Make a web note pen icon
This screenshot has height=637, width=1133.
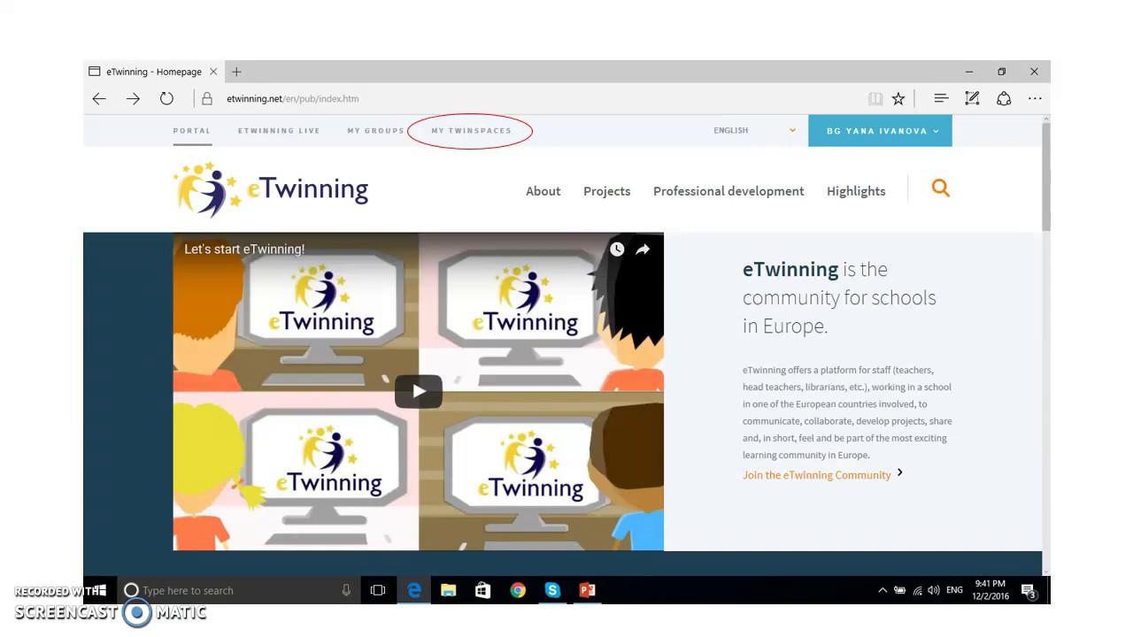(x=972, y=99)
